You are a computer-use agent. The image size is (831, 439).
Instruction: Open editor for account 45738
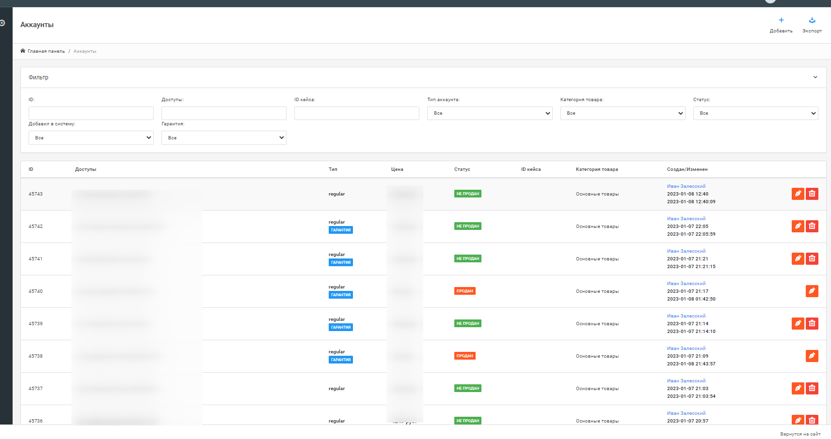[812, 356]
